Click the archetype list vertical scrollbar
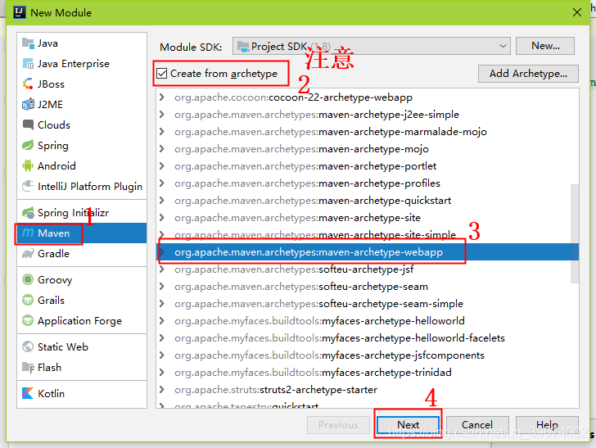This screenshot has height=448, width=596. (575, 233)
